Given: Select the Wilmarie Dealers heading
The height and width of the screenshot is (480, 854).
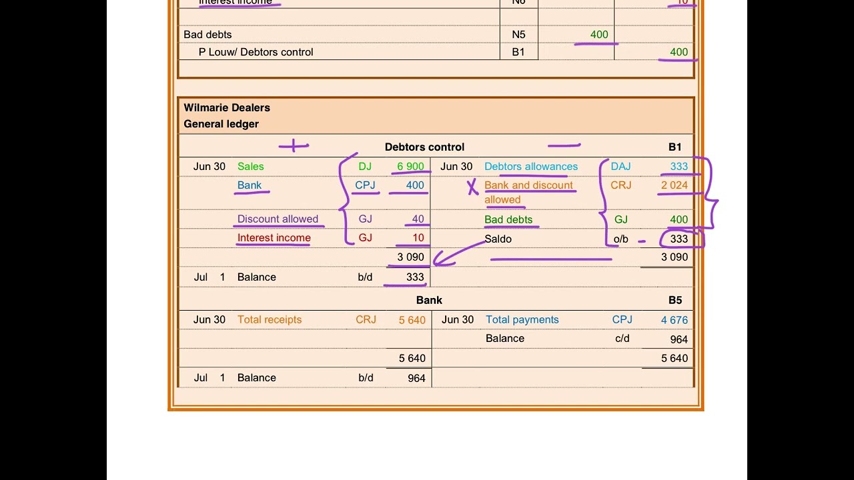Looking at the screenshot, I should coord(227,107).
